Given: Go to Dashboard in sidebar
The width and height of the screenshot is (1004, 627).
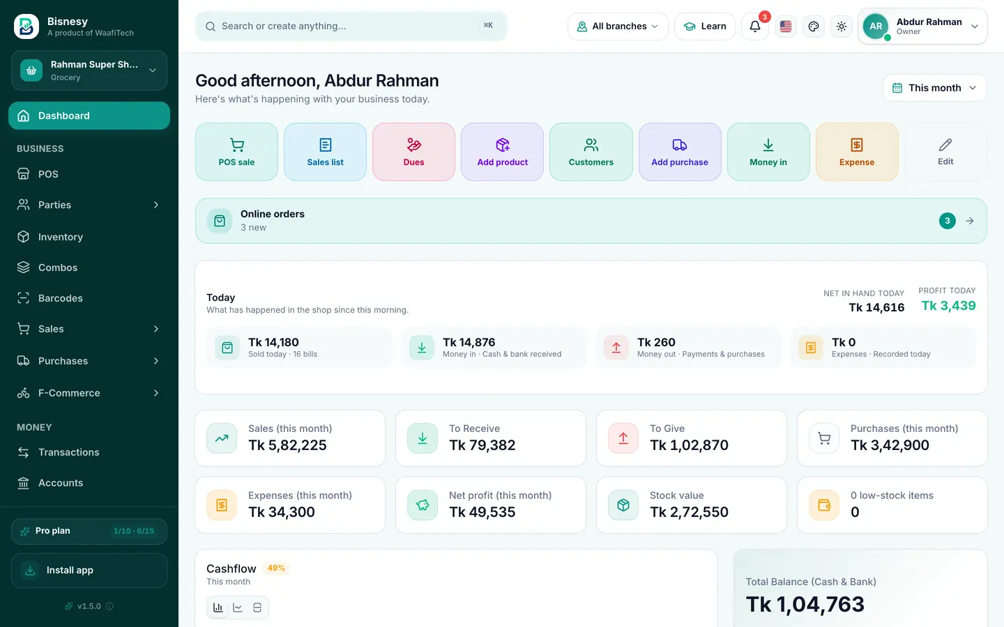Looking at the screenshot, I should pyautogui.click(x=89, y=116).
